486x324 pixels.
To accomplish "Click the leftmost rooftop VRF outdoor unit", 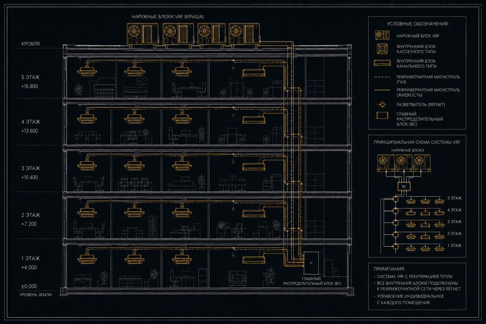I will coord(142,34).
